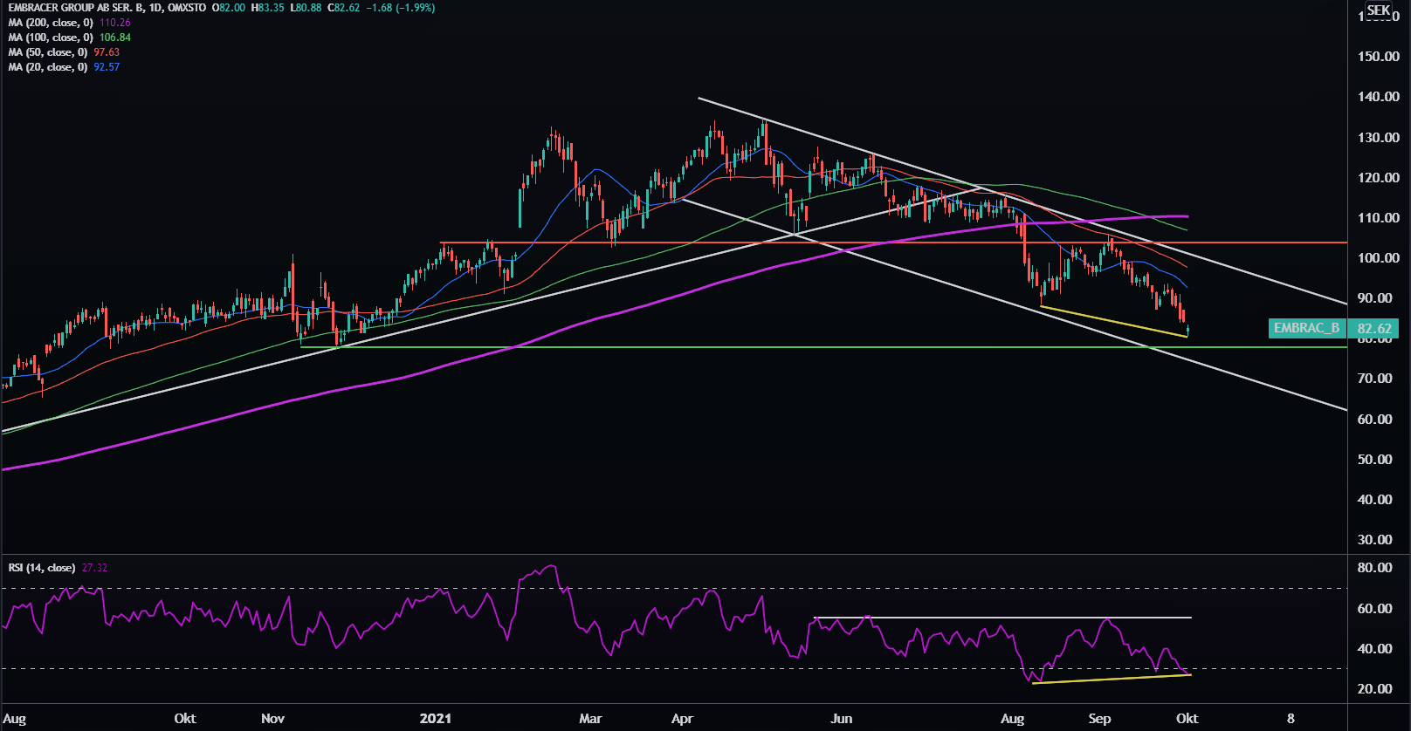Click the 2021 label on time axis
1411x731 pixels.
[435, 719]
